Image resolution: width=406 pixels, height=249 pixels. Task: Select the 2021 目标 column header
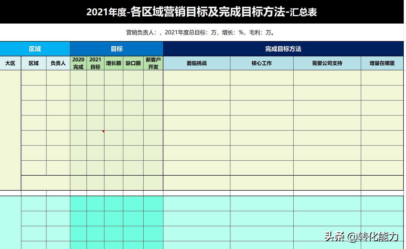point(95,63)
